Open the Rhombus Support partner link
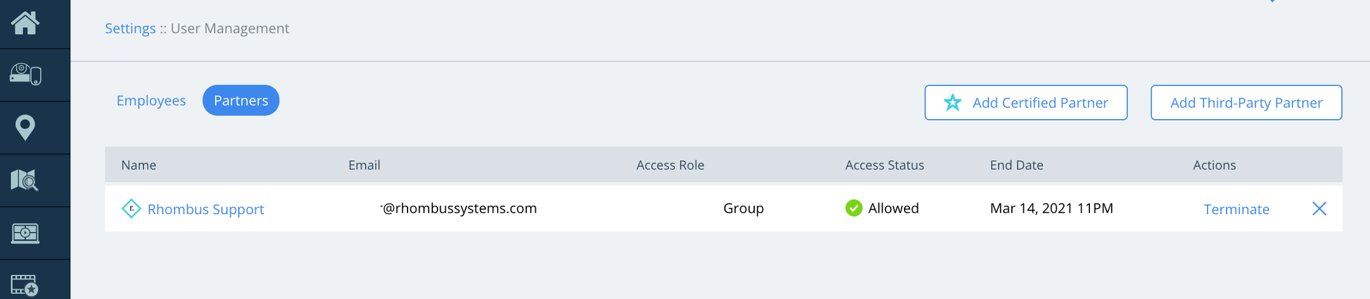Image resolution: width=1370 pixels, height=299 pixels. [x=205, y=209]
